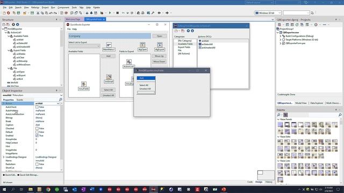Open the Action property value dropdown
Image resolution: width=344 pixels, height=193 pixels.
pyautogui.click(x=58, y=103)
